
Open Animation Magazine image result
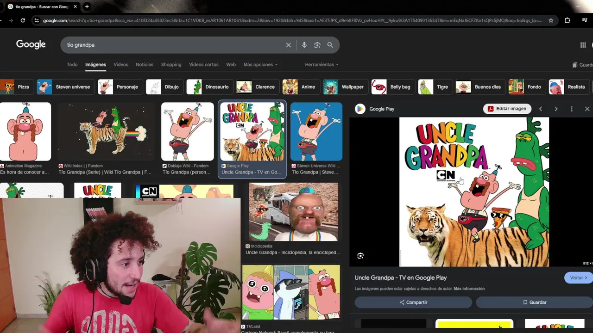[25, 132]
